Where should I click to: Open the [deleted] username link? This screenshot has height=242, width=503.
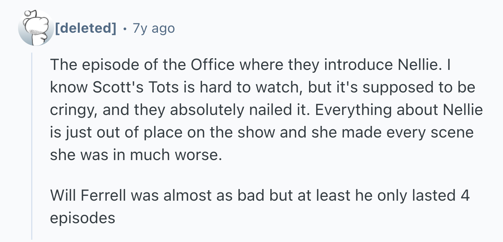[85, 28]
